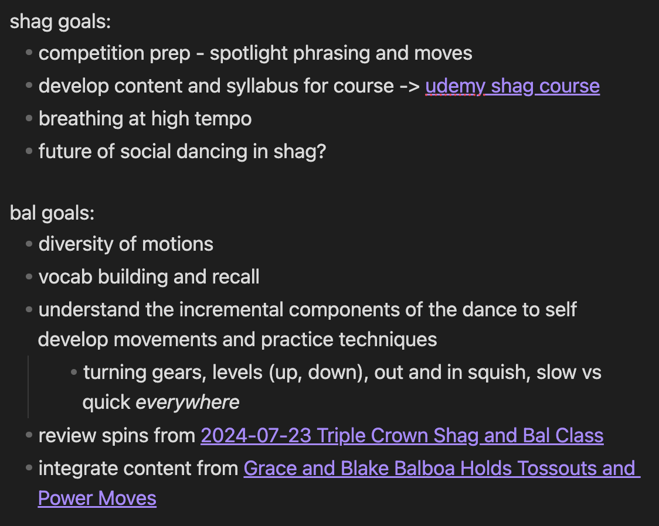Click the vertical indent guide line
The width and height of the screenshot is (659, 526).
click(28, 387)
